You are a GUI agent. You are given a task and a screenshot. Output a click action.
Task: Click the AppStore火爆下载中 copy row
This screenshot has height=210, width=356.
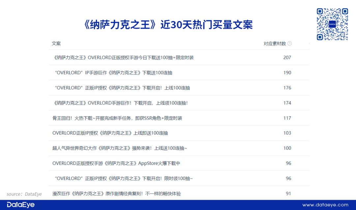click(116, 163)
